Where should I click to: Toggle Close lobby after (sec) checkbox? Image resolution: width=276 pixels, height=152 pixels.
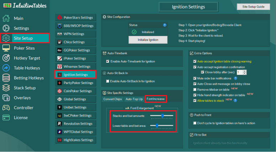[x=202, y=72]
